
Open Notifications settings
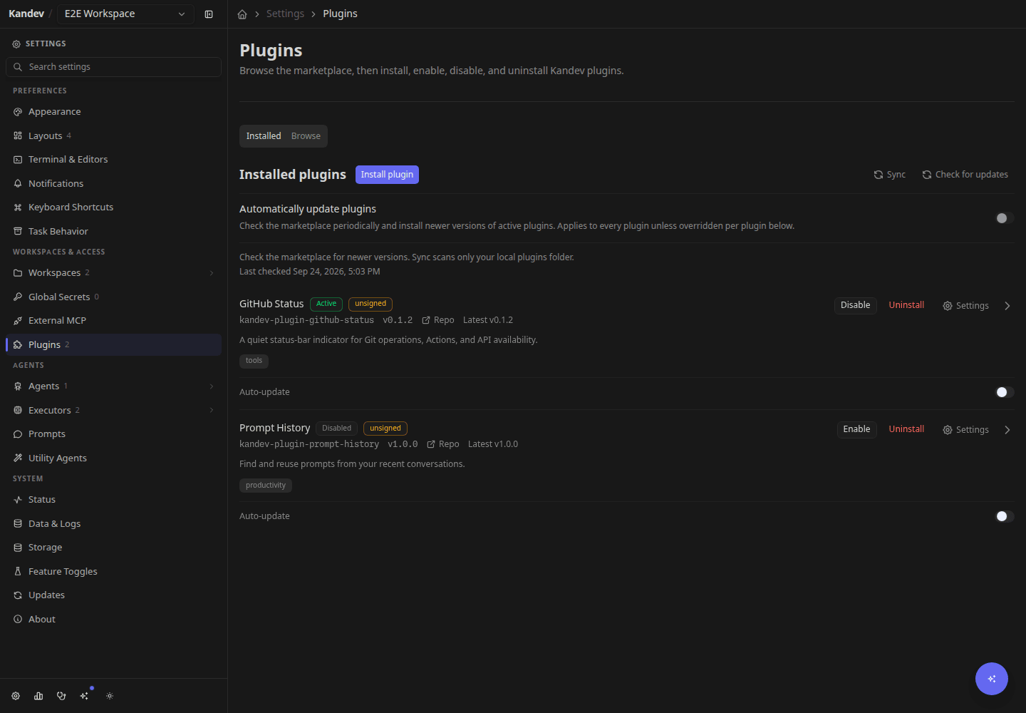pos(114,183)
